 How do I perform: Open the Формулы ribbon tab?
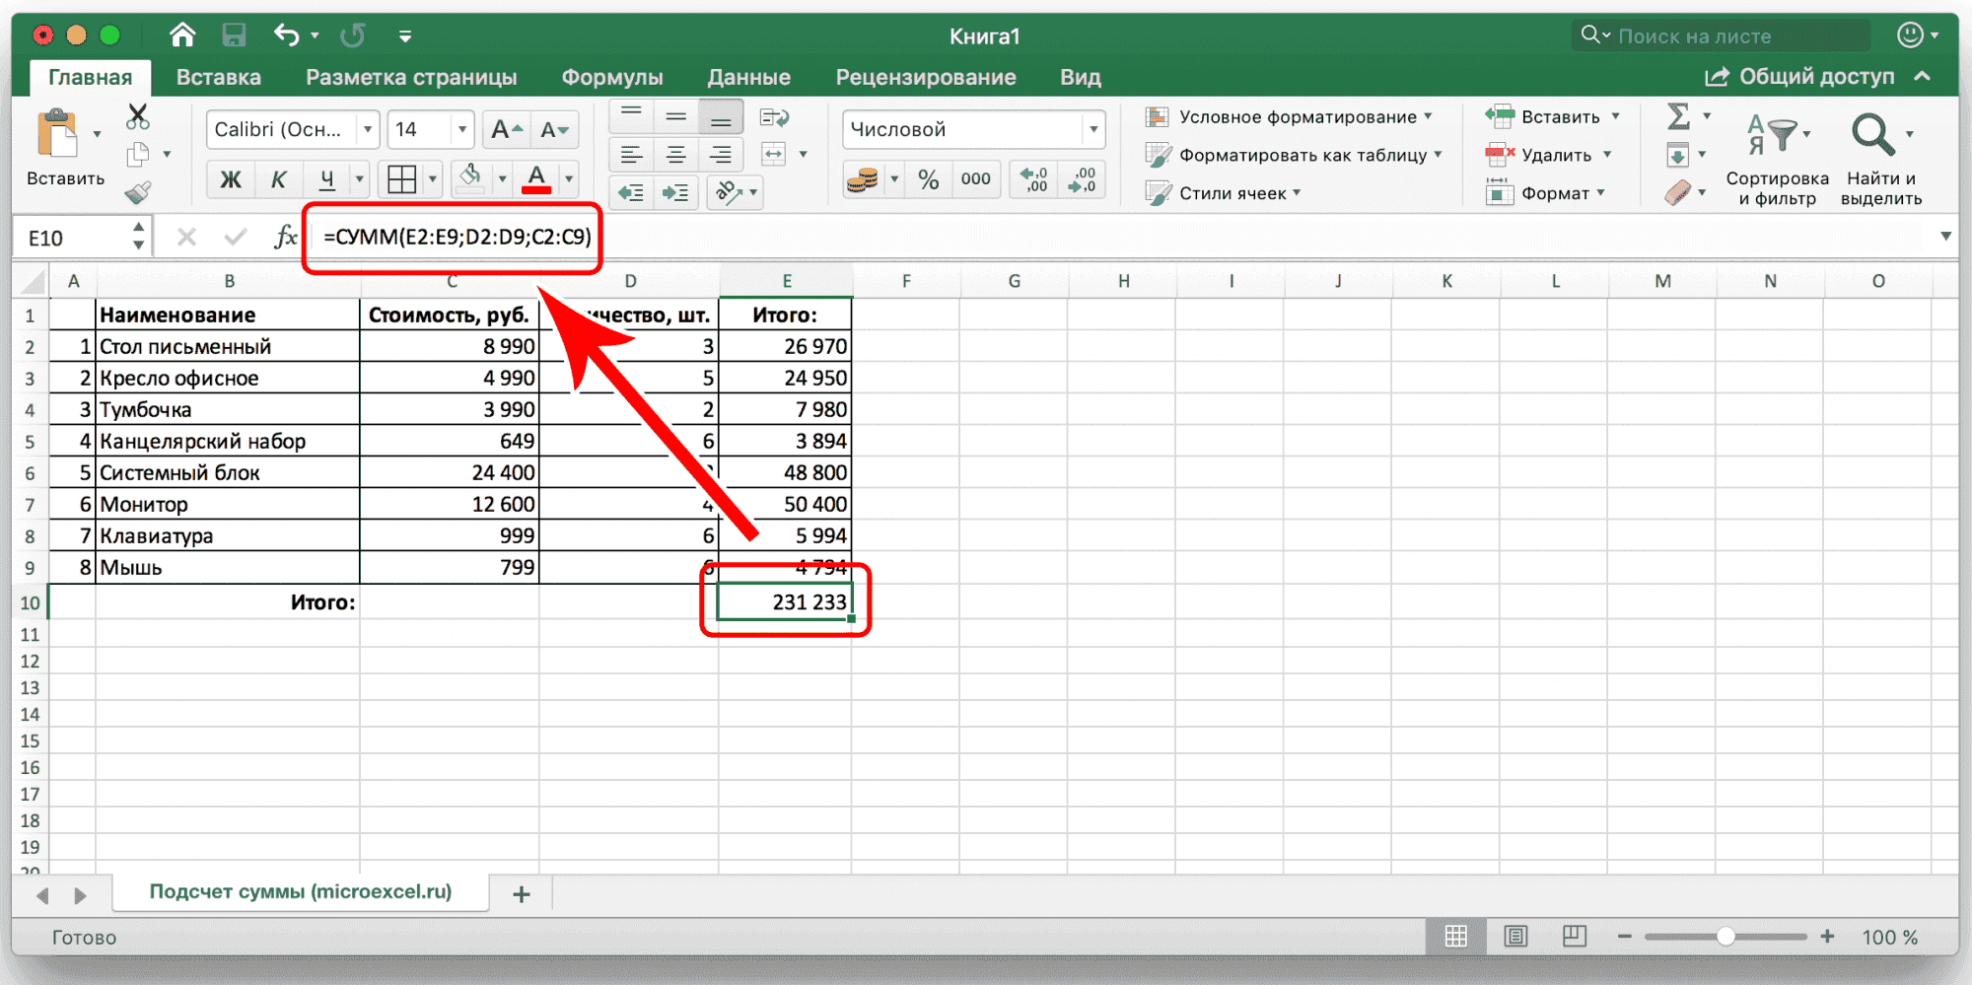pyautogui.click(x=611, y=78)
